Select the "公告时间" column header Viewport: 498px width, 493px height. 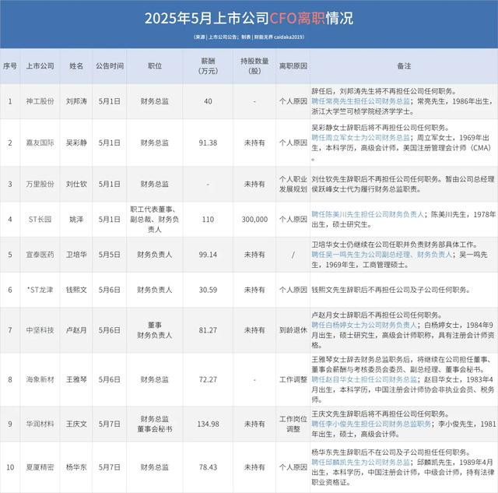tap(110, 66)
